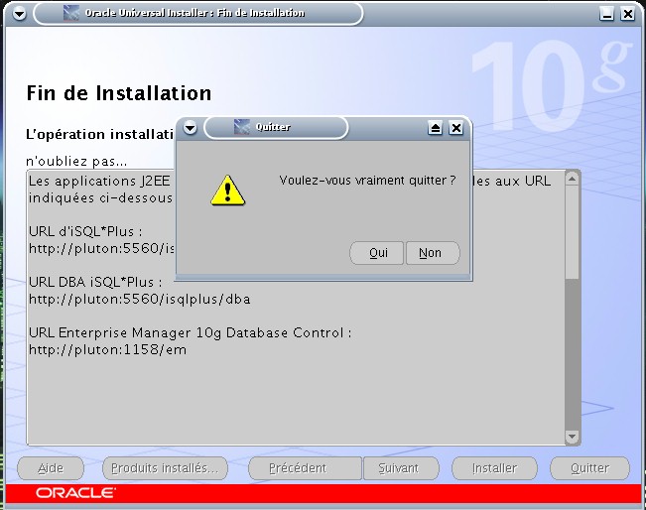Click the yellow warning icon in dialog
Viewport: 646px width, 510px height.
click(227, 191)
